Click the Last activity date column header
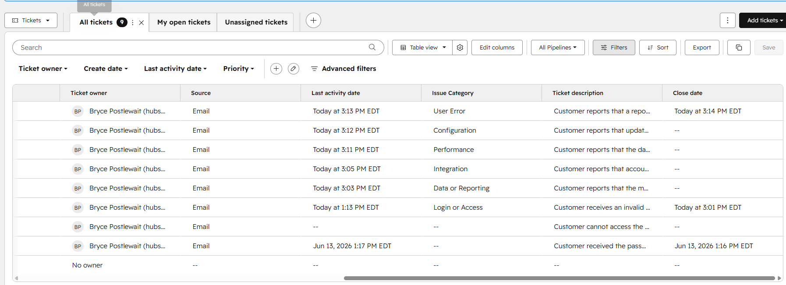Screen dimensions: 786x285 click(361, 93)
